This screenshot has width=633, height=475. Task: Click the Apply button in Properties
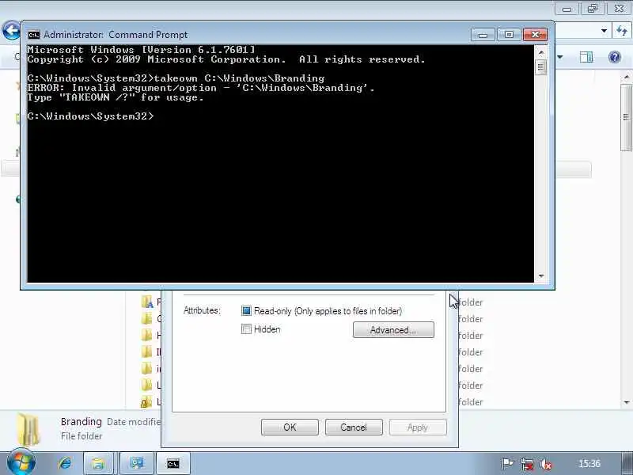(418, 427)
